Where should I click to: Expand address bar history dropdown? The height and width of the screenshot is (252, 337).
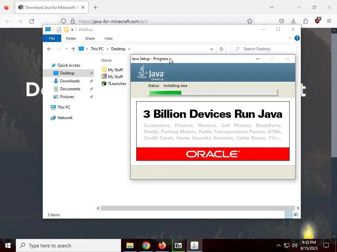(212, 49)
